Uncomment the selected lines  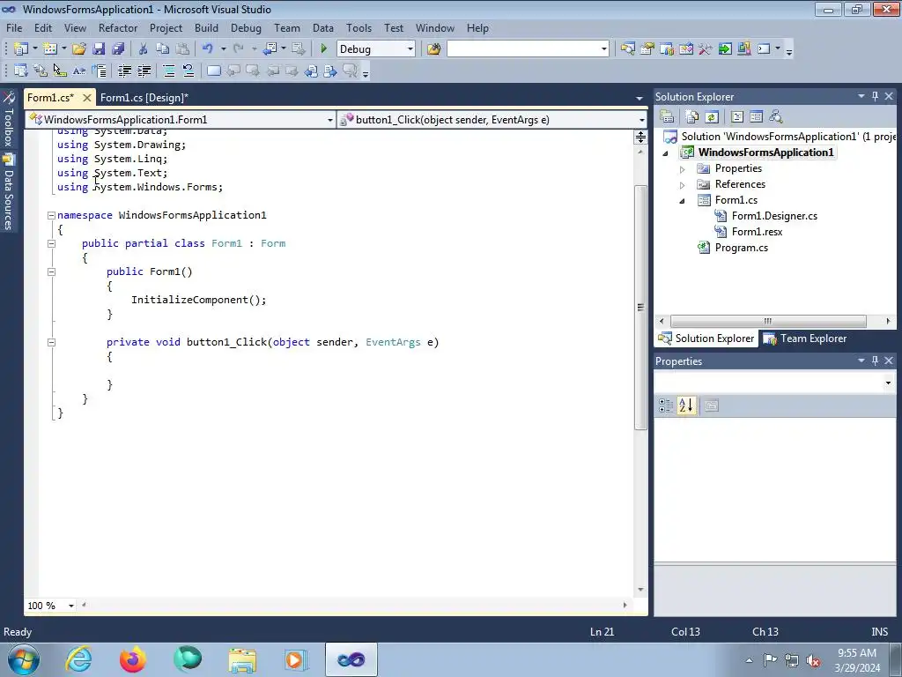(189, 71)
